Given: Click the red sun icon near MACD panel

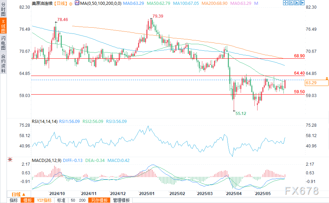Looking at the screenshot, I should tap(10, 159).
